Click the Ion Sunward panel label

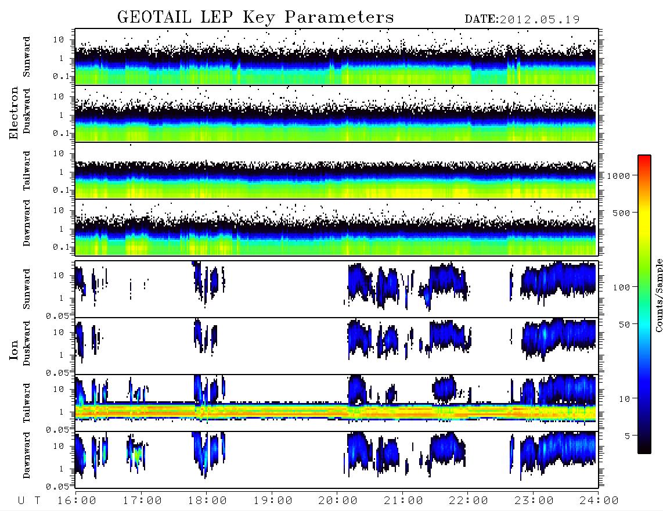27,289
